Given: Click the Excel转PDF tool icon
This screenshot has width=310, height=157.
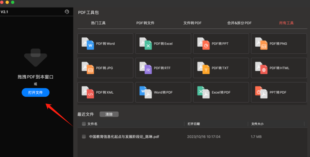Looking at the screenshot, I should pos(203,92).
